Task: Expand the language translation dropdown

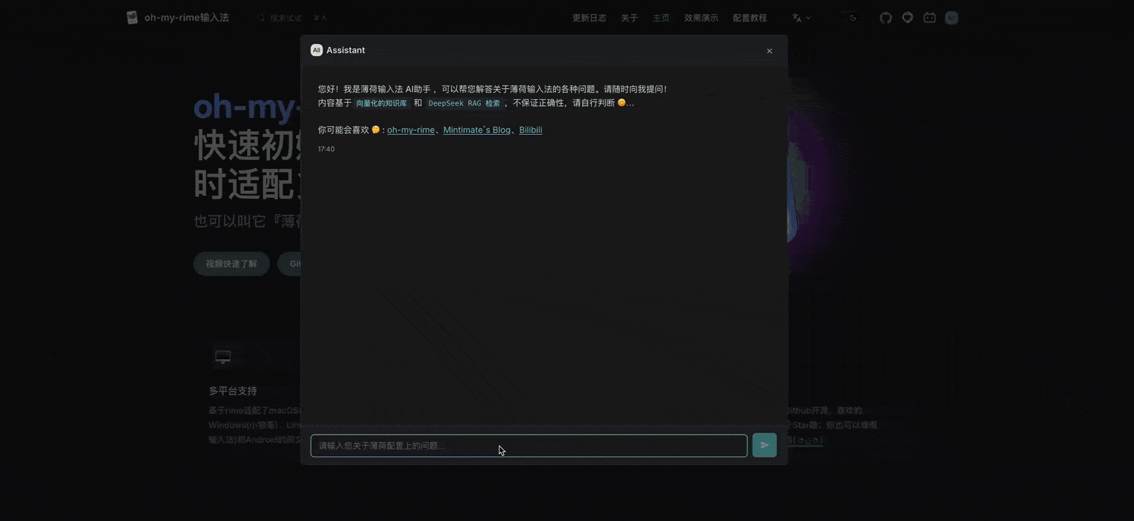Action: click(x=801, y=18)
